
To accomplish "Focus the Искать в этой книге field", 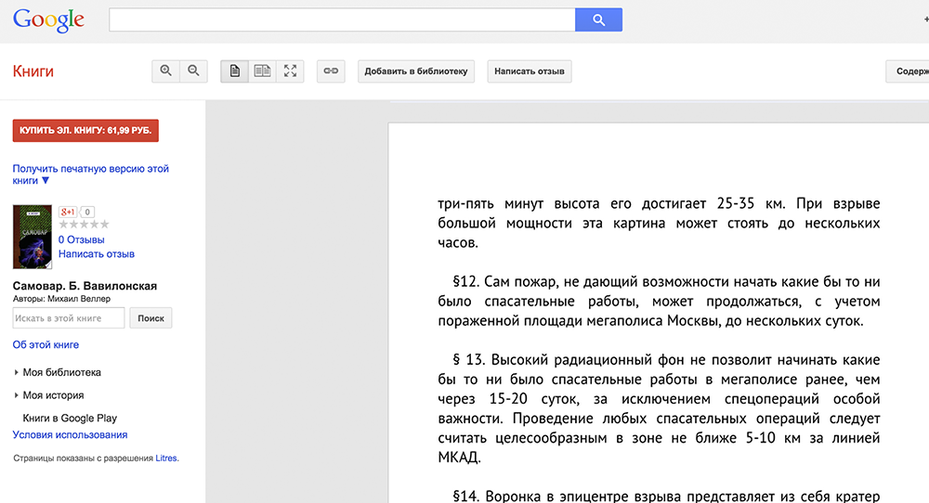I will [69, 318].
